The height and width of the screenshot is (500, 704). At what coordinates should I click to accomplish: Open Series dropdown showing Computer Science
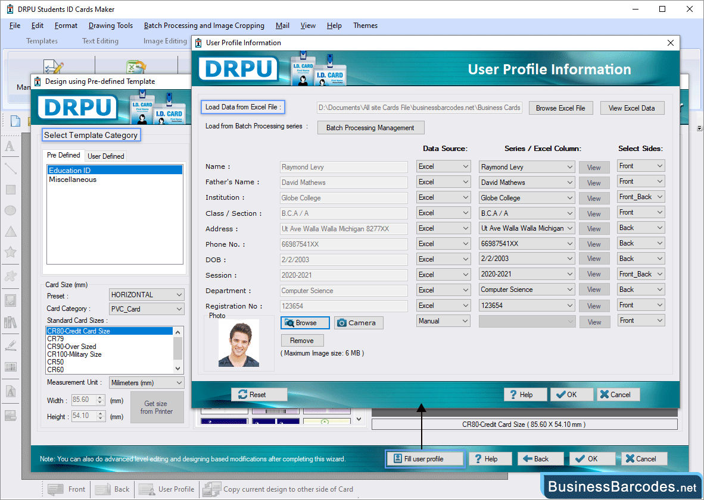coord(527,290)
